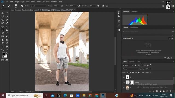Add a layer style fx icon
This screenshot has height=98, width=175.
point(153,91)
